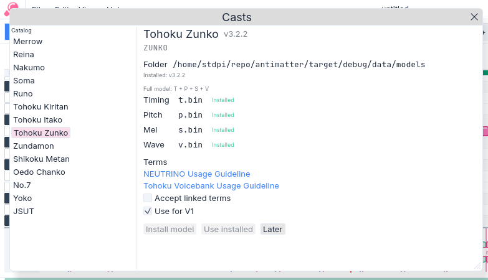This screenshot has width=488, height=280.
Task: Open NEUTRINO Usage Guideline link
Action: click(197, 174)
